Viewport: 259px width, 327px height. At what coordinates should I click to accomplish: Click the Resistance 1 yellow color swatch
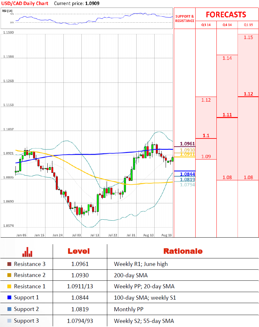point(9,286)
